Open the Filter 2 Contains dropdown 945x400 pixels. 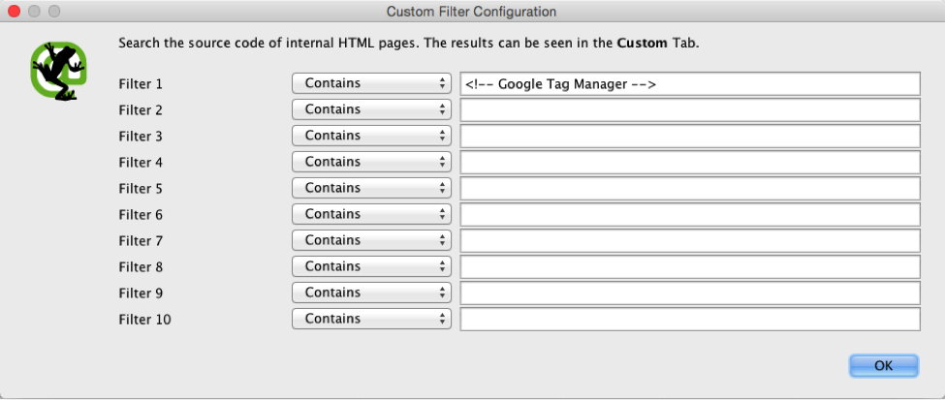[x=371, y=109]
